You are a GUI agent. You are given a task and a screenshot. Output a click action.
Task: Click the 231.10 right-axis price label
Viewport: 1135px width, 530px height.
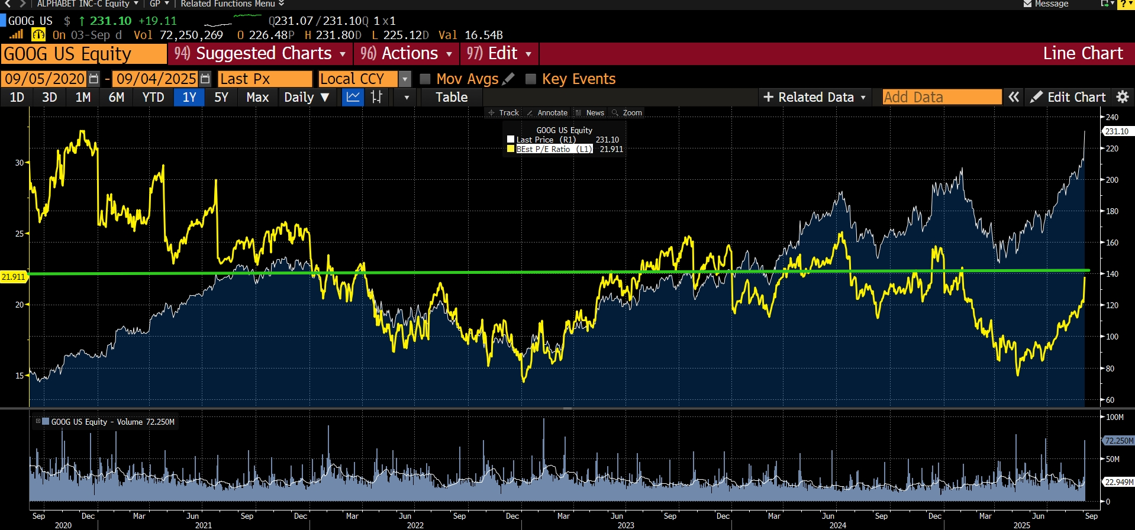[x=1117, y=131]
